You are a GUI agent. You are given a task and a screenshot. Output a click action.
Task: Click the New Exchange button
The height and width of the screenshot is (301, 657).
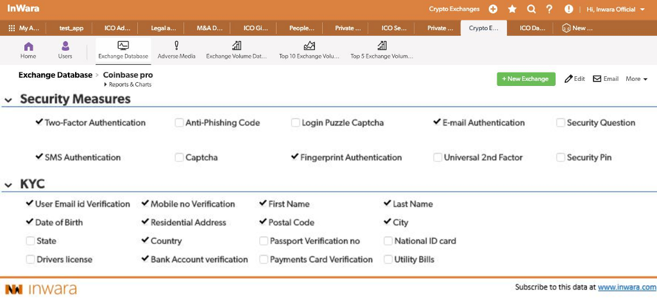[x=525, y=79]
